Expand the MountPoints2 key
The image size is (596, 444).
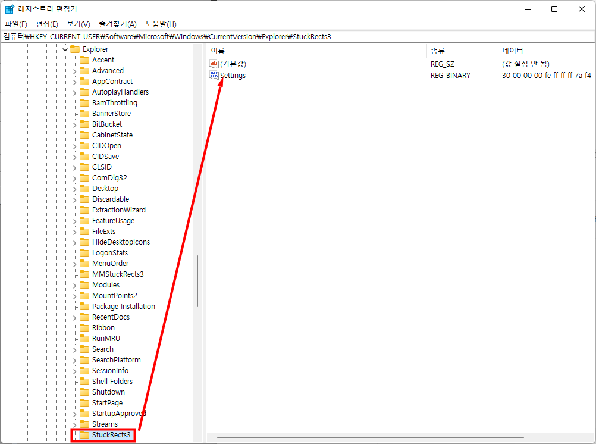point(74,296)
